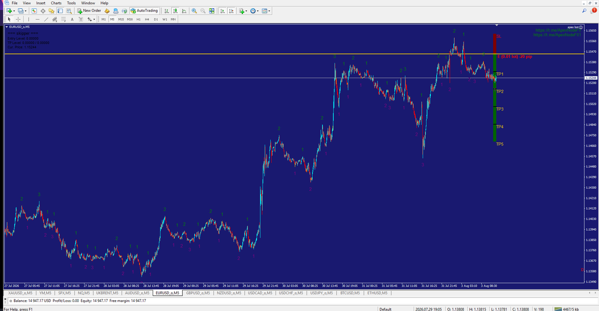Switch to the UKBRENT,M5 chart tab
Image resolution: width=599 pixels, height=311 pixels.
coord(107,293)
